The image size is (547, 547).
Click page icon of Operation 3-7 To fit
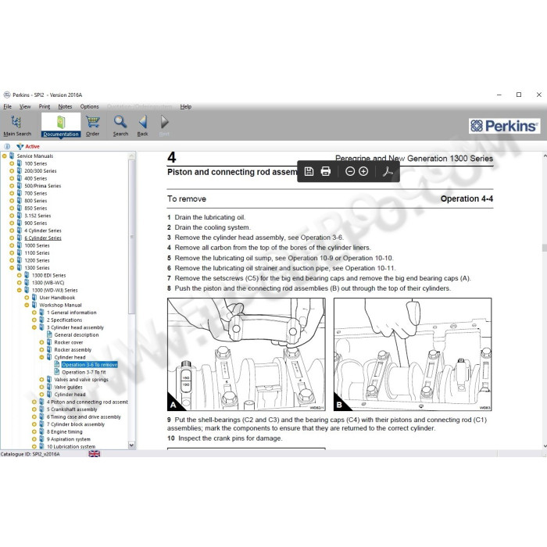[56, 372]
